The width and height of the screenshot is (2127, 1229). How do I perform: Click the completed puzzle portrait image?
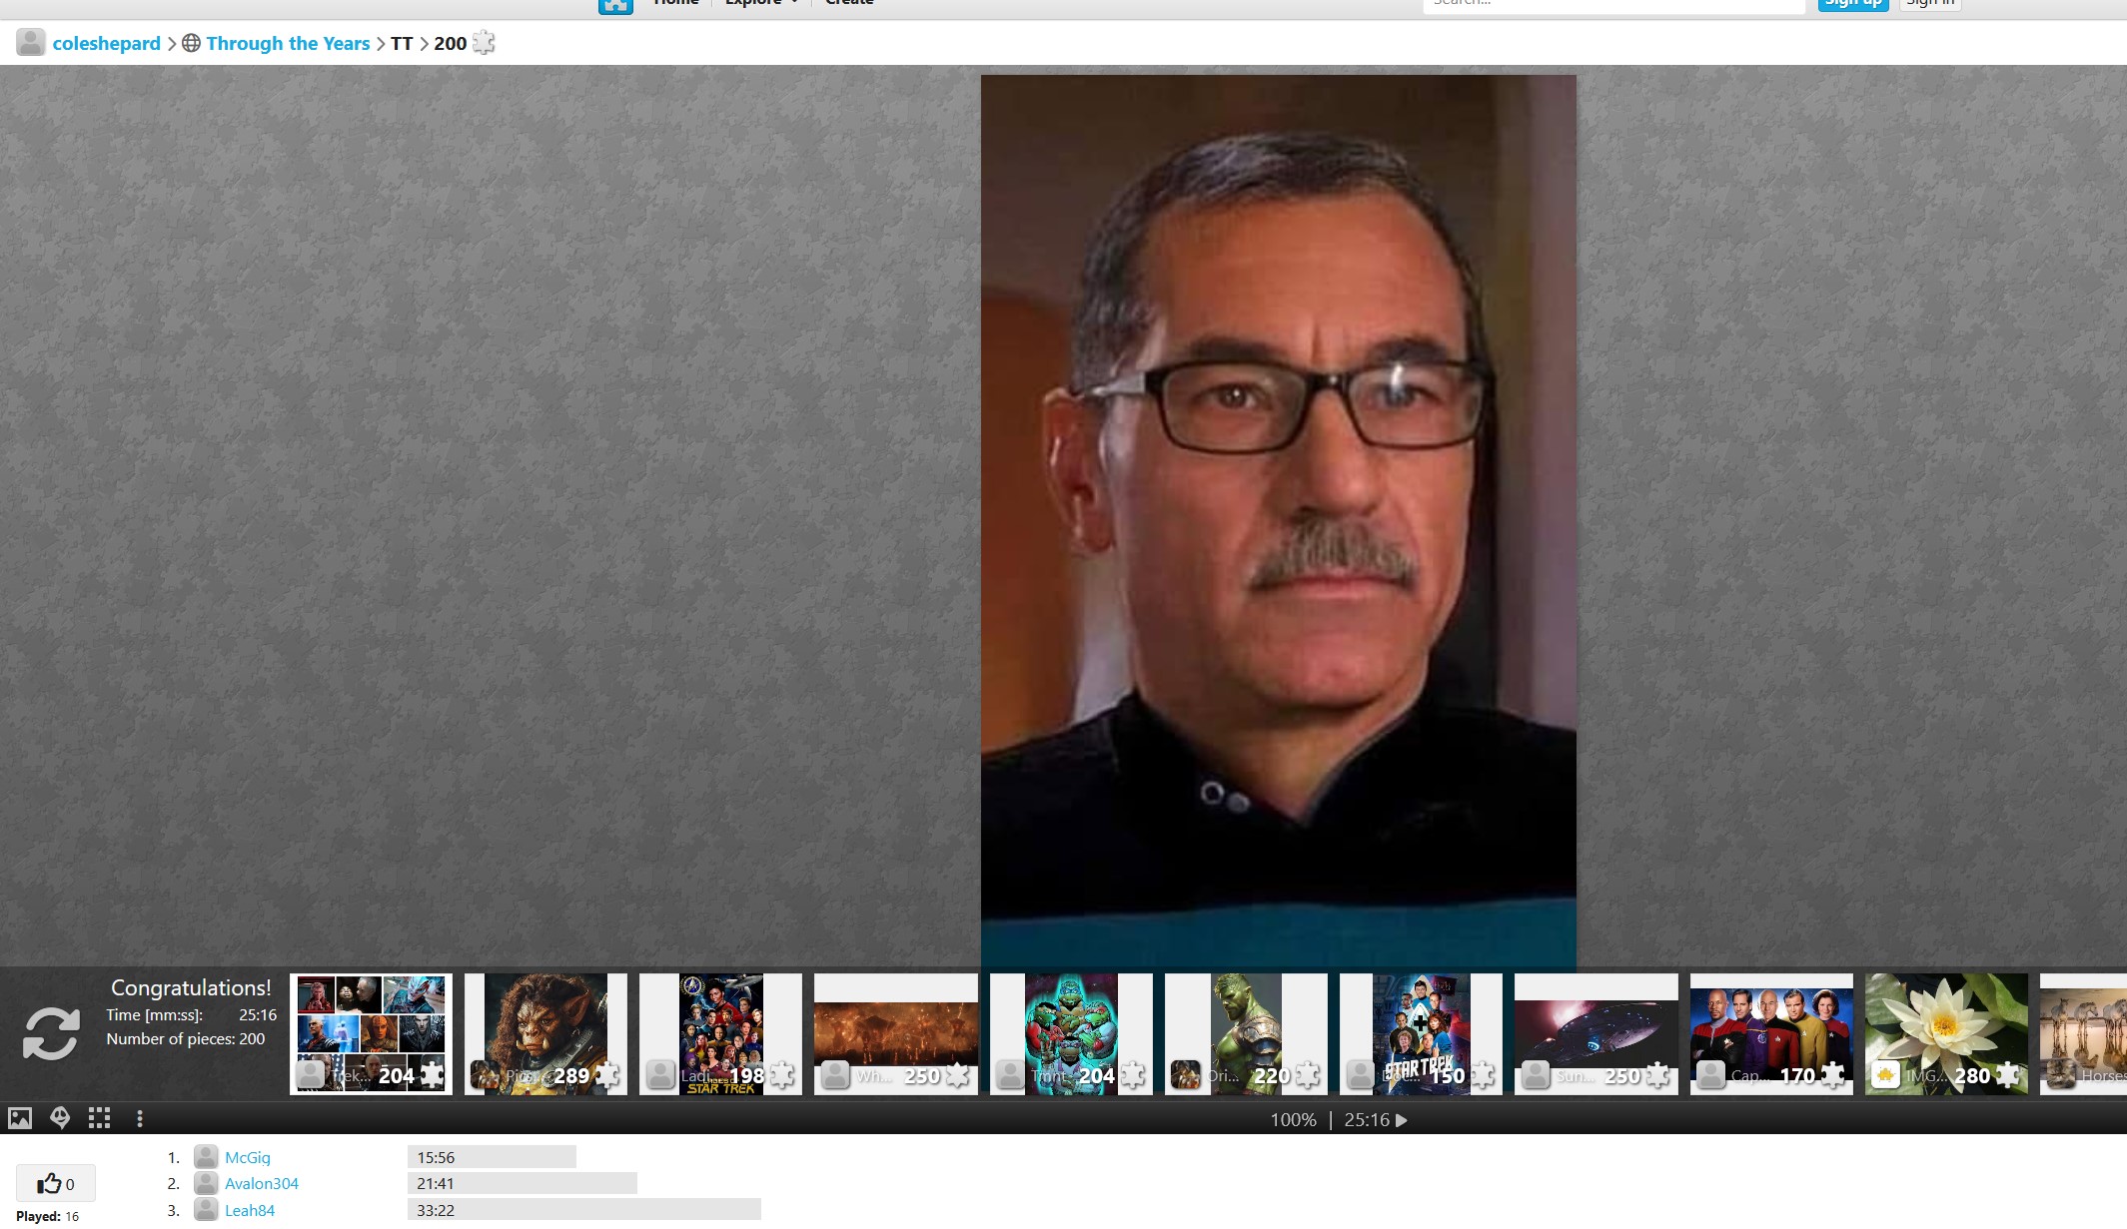(1278, 521)
